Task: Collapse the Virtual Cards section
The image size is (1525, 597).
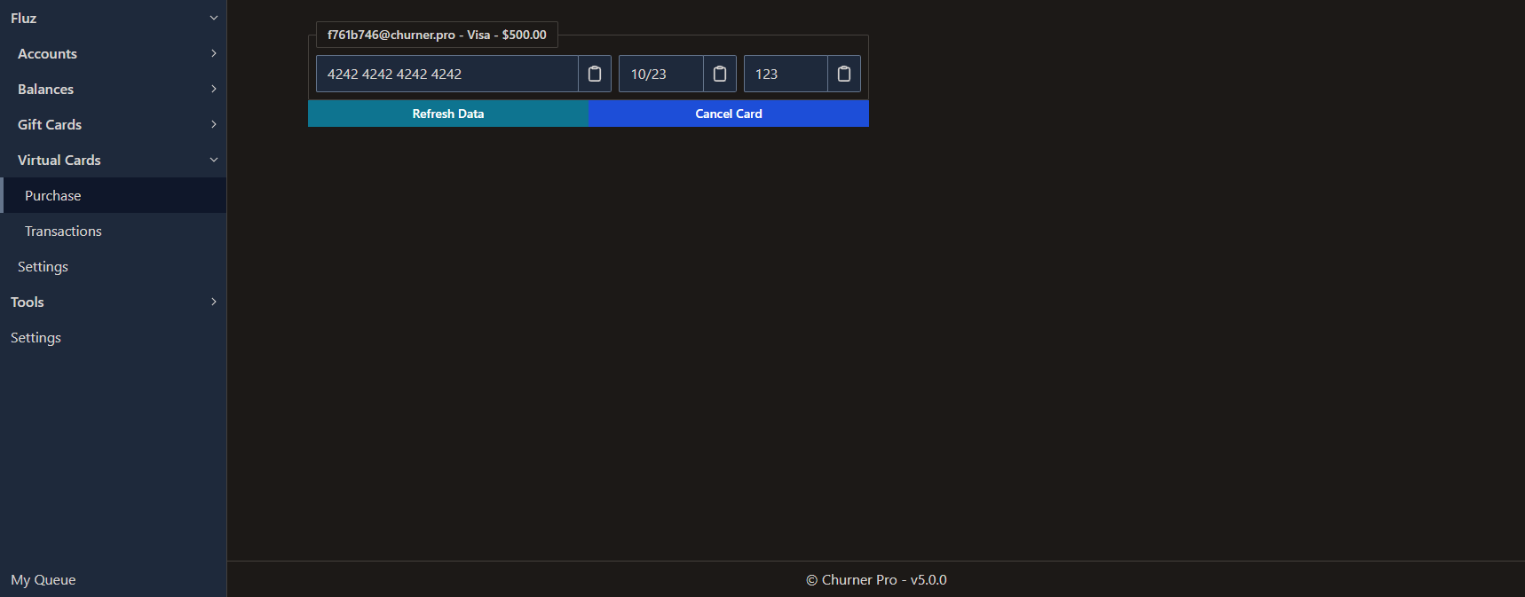Action: point(113,160)
